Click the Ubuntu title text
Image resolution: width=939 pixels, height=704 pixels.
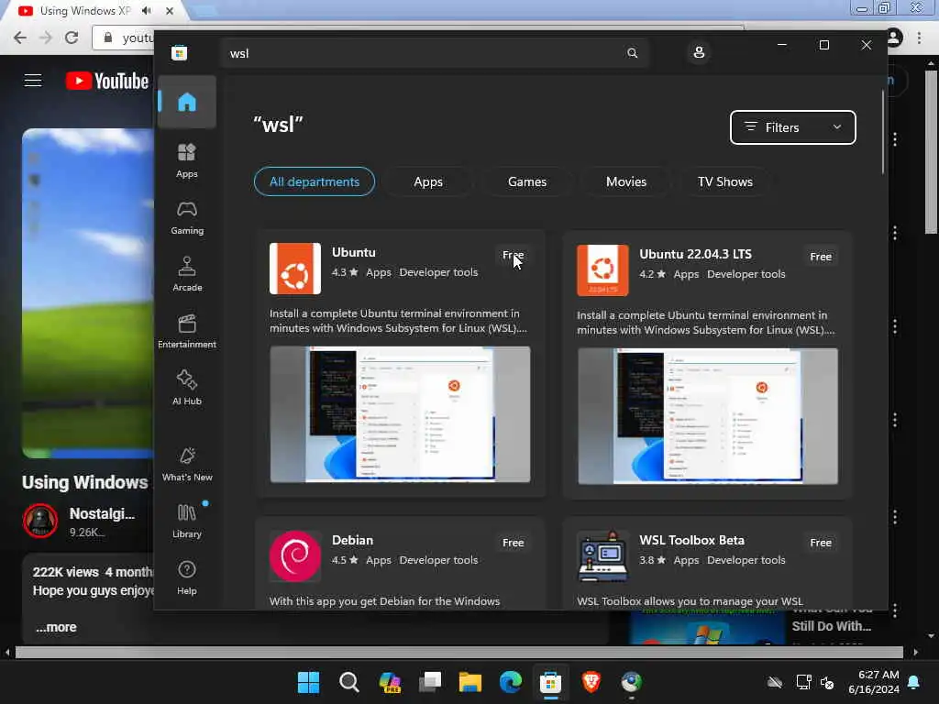[354, 253]
